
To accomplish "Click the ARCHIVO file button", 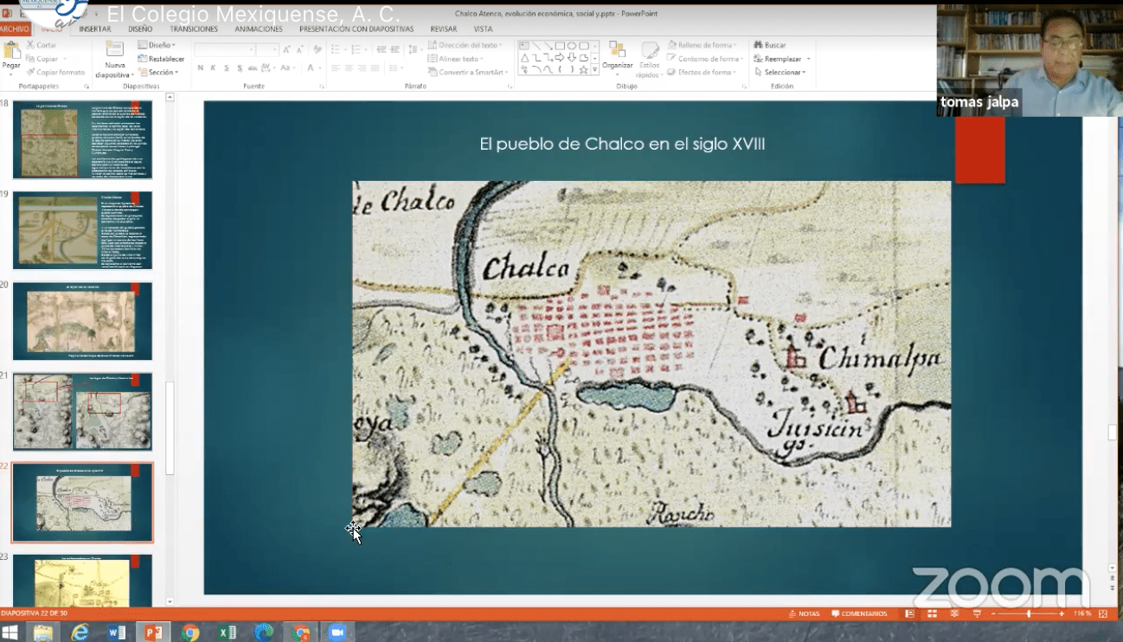I will click(x=15, y=29).
